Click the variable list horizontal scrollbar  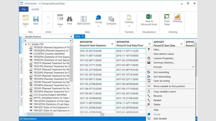(40, 114)
